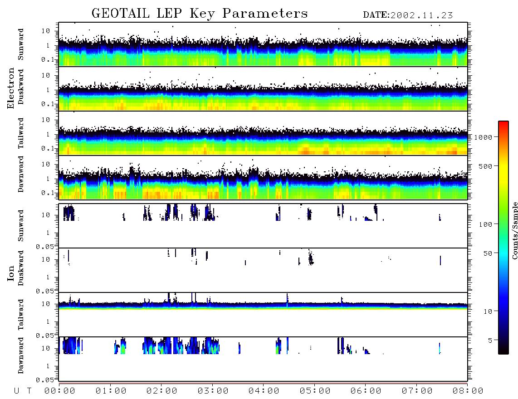Click the Ion Tailward spectrogram band
This screenshot has width=518, height=399.
coord(263,306)
